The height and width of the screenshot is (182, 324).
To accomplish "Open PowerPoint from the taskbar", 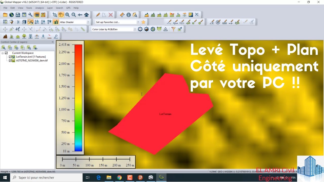I will coord(140,177).
